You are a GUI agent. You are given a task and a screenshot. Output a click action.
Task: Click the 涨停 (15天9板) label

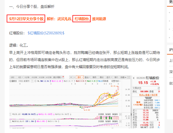click(138, 104)
